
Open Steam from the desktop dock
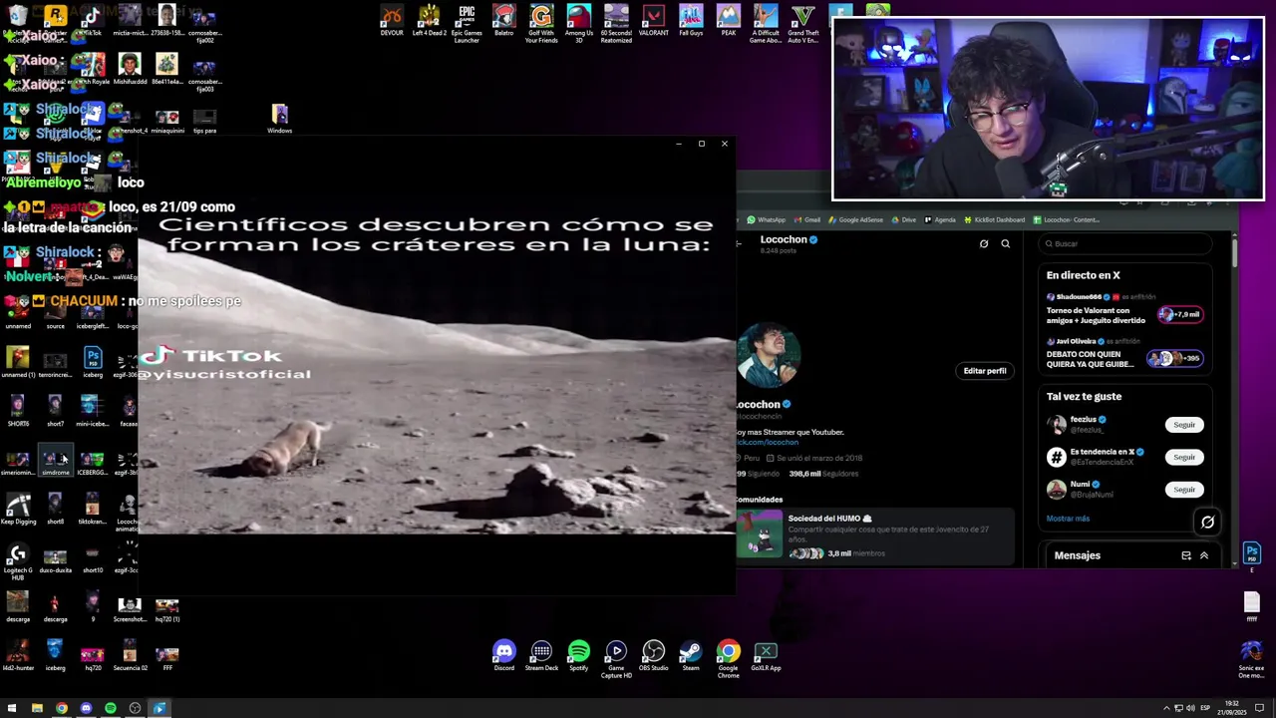tap(691, 656)
